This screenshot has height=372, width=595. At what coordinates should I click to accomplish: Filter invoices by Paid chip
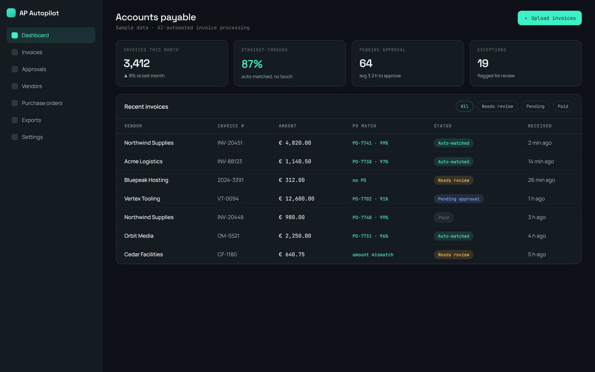[563, 106]
